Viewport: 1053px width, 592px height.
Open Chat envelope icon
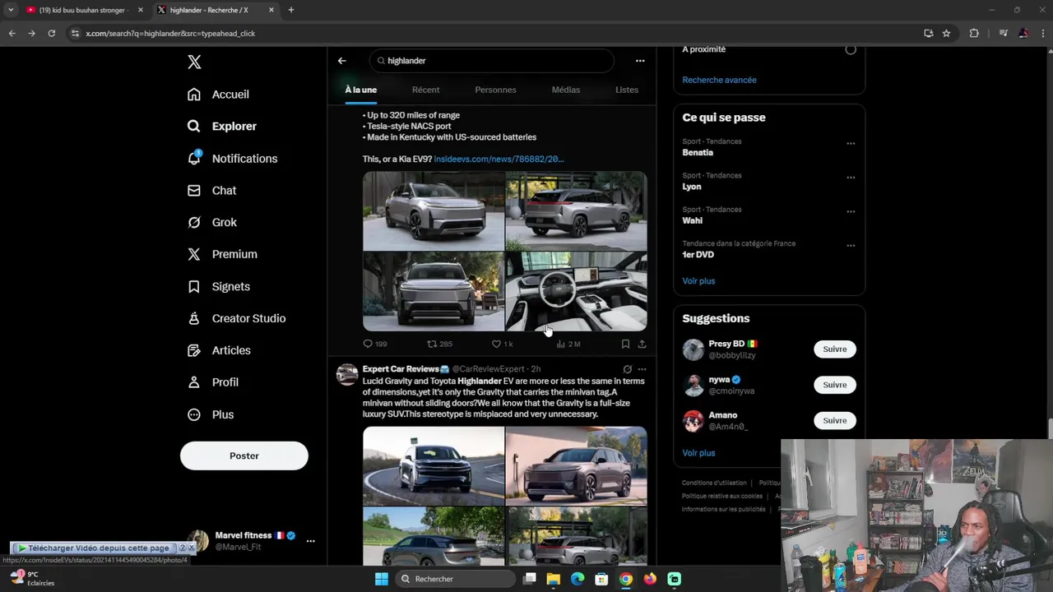tap(194, 190)
